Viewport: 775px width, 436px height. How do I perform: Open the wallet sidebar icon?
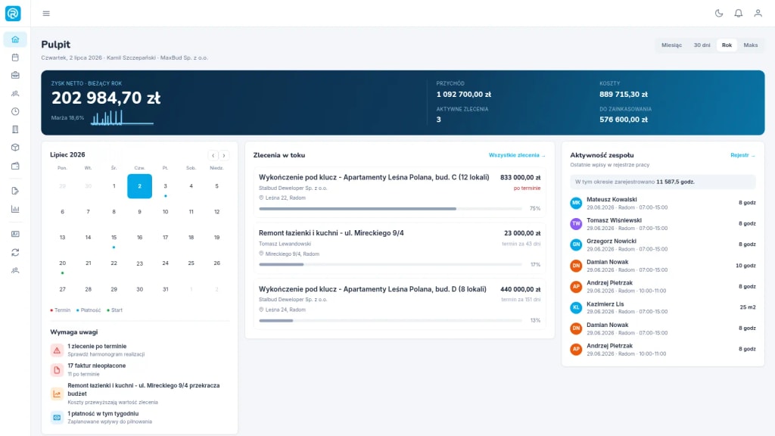coord(15,166)
